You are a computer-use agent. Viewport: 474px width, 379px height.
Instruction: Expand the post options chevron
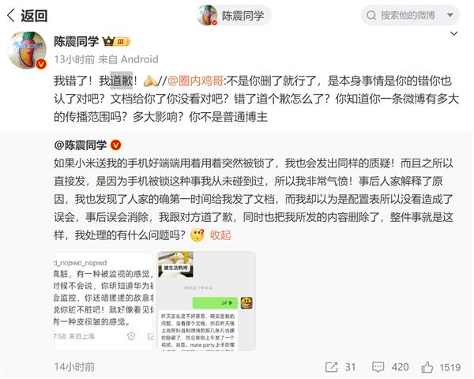pyautogui.click(x=453, y=33)
